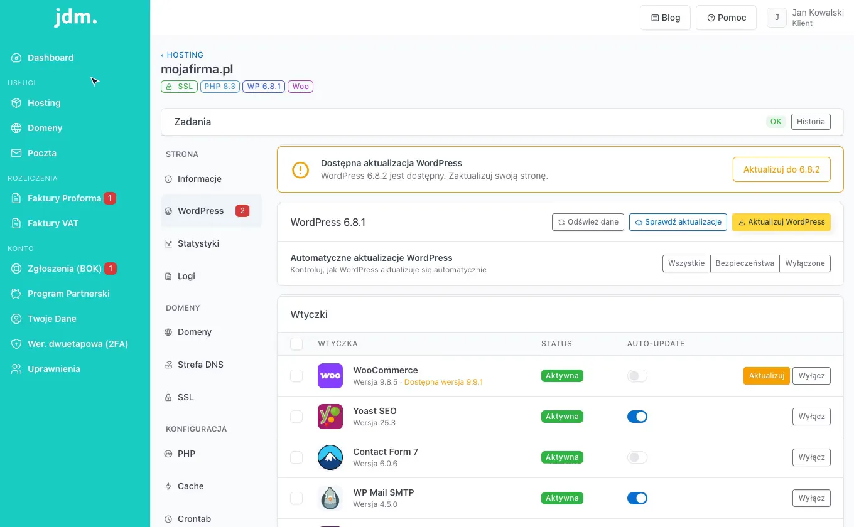Deactivate WP Mail SMTP with Wyłącz
The height and width of the screenshot is (527, 854).
pyautogui.click(x=811, y=498)
